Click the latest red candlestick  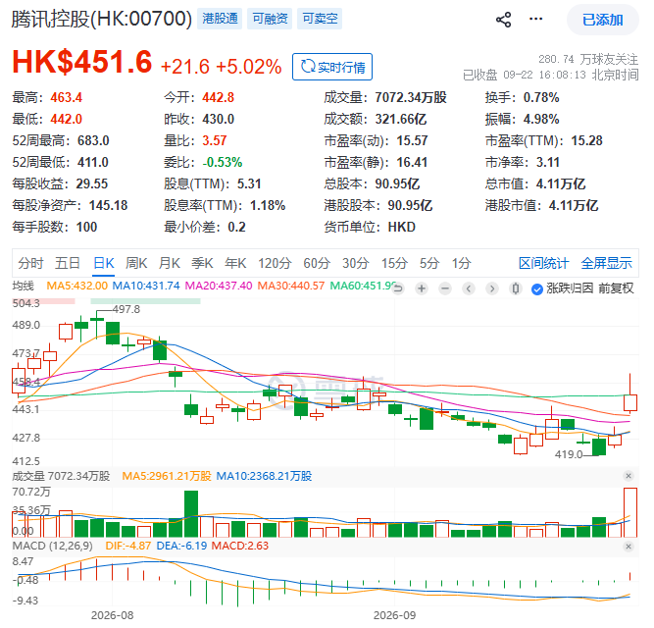pos(630,402)
